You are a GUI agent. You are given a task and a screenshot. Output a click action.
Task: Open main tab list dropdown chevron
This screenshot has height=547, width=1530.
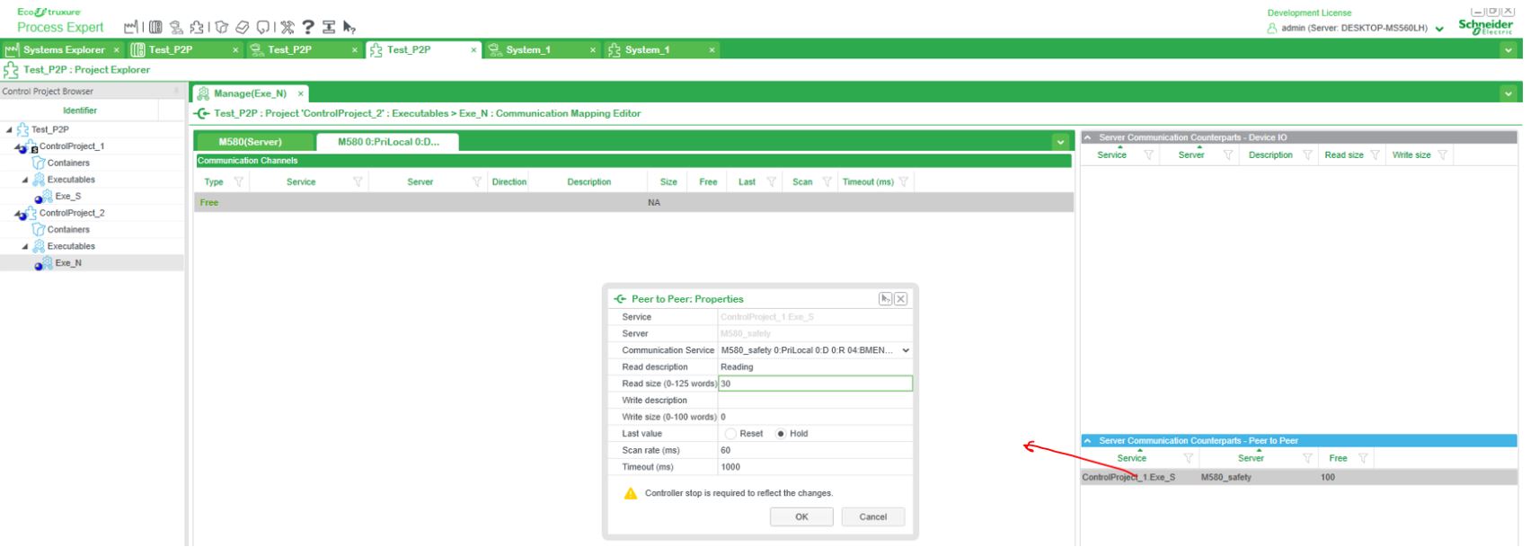(x=1508, y=50)
